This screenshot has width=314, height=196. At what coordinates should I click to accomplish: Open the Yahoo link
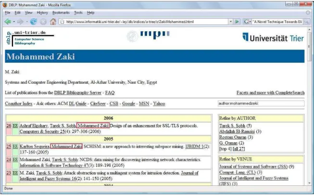tap(159, 104)
